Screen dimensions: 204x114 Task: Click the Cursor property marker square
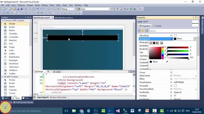pyautogui.click(x=171, y=73)
